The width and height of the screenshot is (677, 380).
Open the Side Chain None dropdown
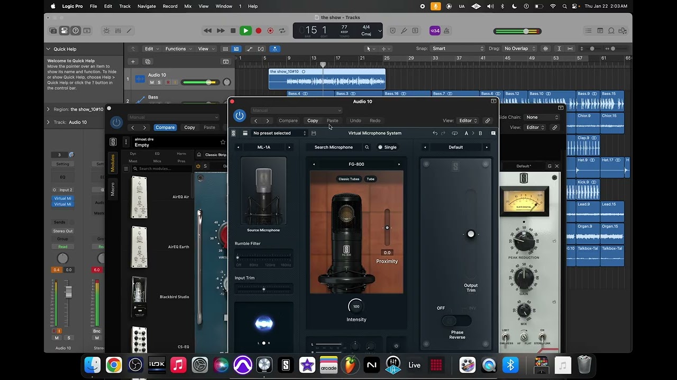click(x=543, y=117)
